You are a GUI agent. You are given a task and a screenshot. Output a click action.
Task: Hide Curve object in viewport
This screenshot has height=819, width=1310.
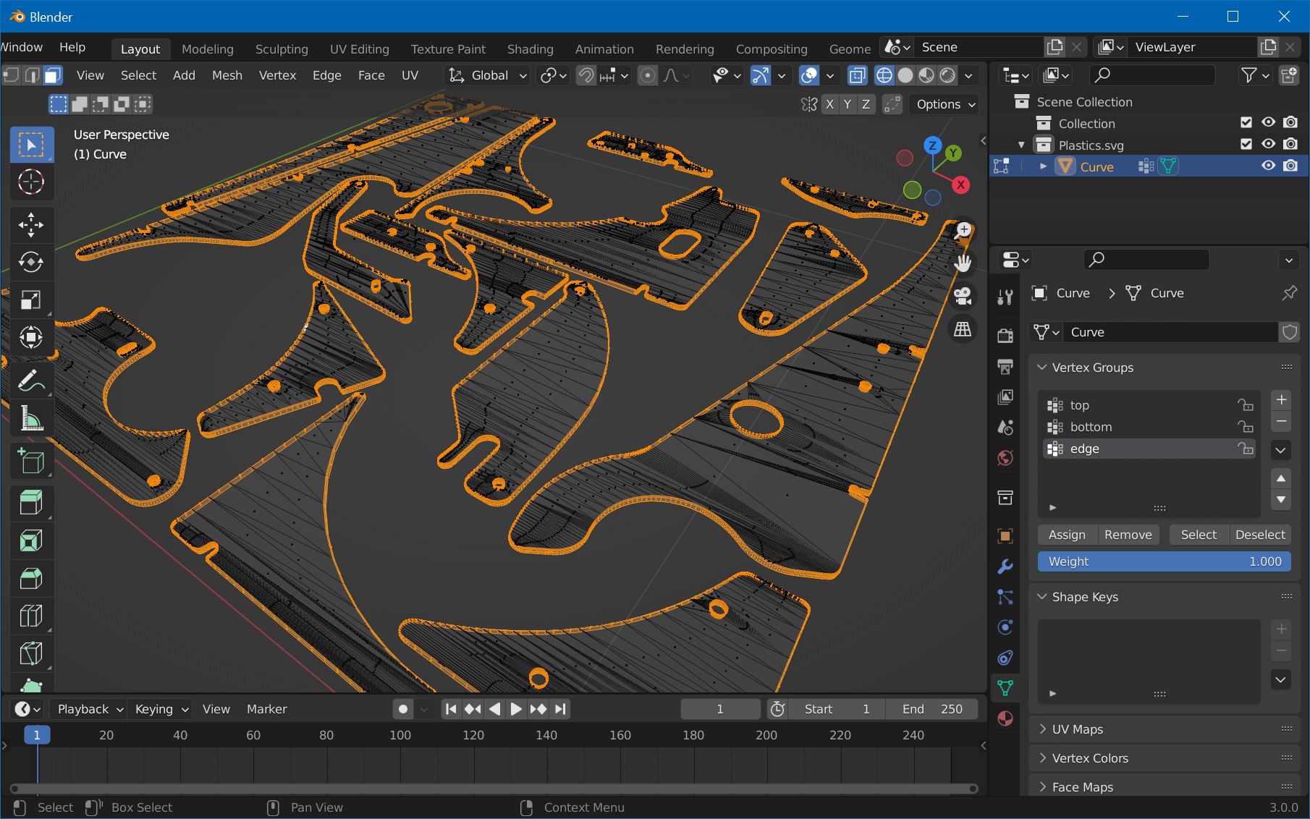[1269, 166]
